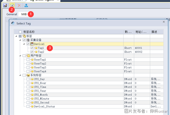Close the Select Tag dialog
This screenshot has width=170, height=115.
click(x=164, y=22)
